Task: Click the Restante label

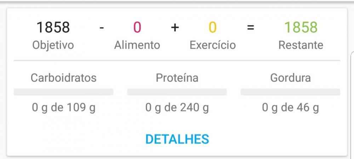Action: pos(301,45)
